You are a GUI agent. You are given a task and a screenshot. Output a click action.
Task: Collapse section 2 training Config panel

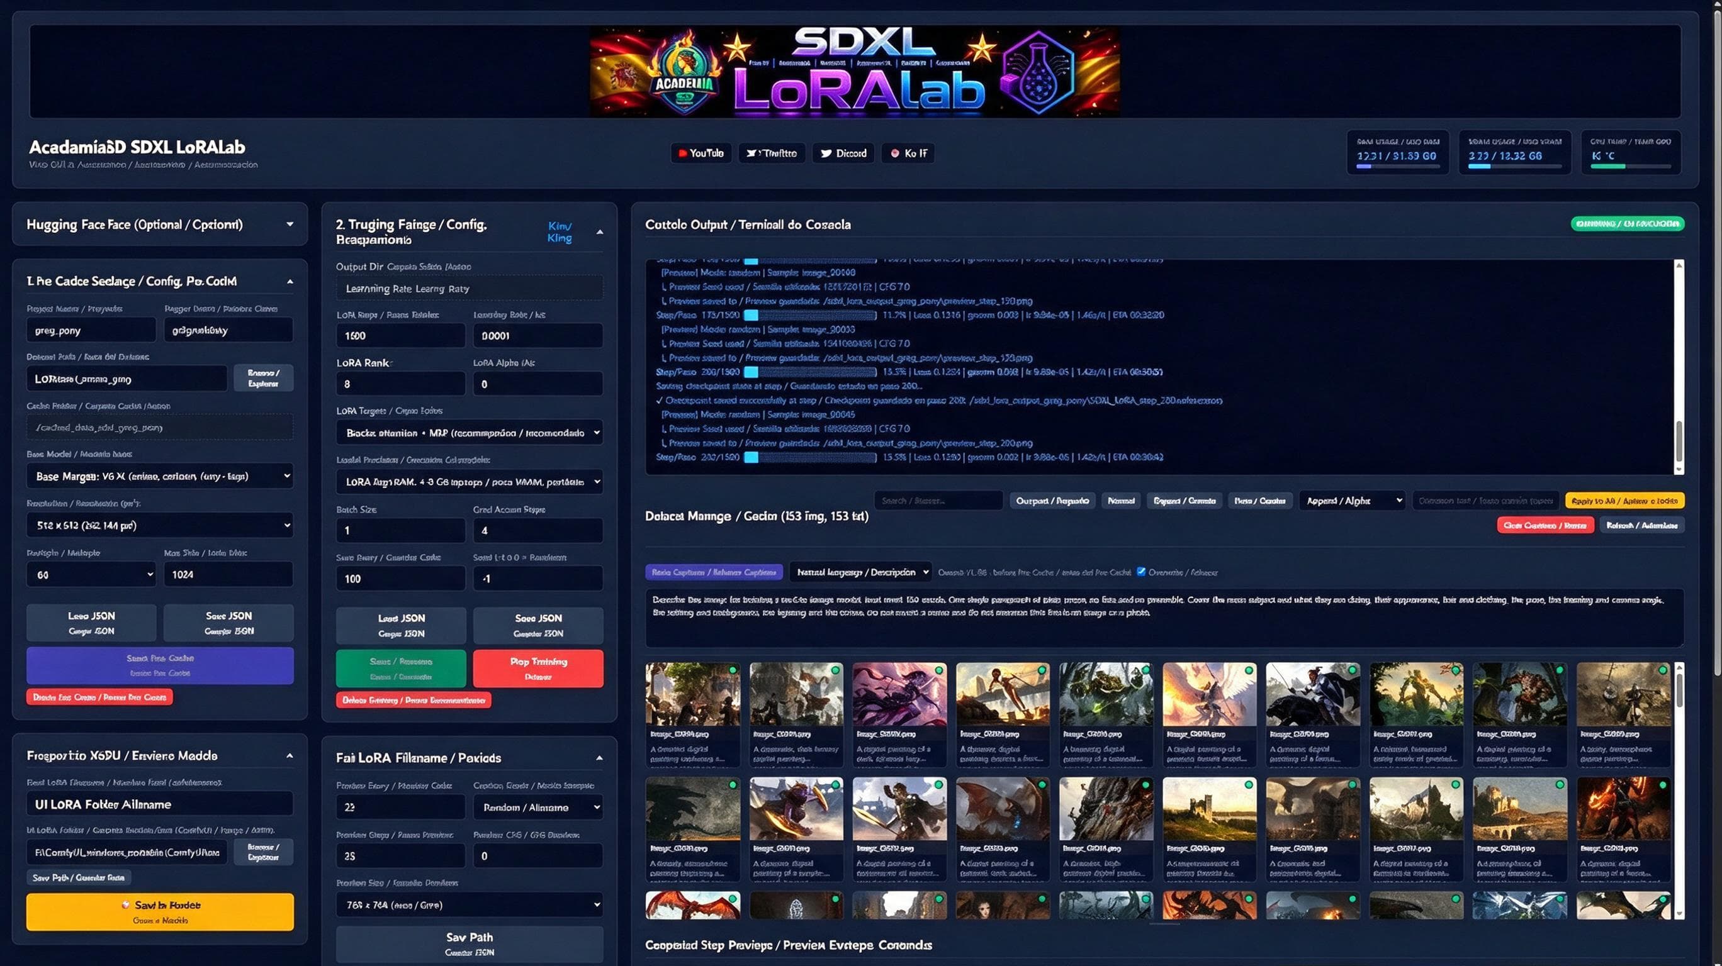[599, 232]
